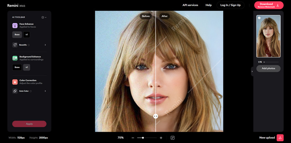Click the Add photos button

tap(268, 68)
